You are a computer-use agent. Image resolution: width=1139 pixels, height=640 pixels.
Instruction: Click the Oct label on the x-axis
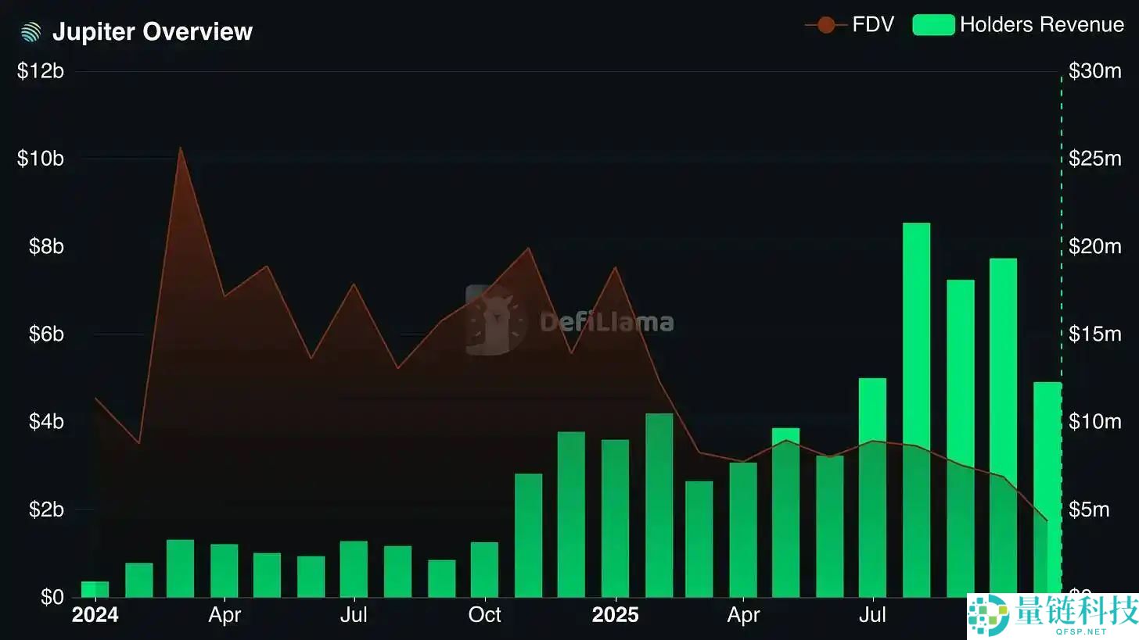click(x=484, y=615)
